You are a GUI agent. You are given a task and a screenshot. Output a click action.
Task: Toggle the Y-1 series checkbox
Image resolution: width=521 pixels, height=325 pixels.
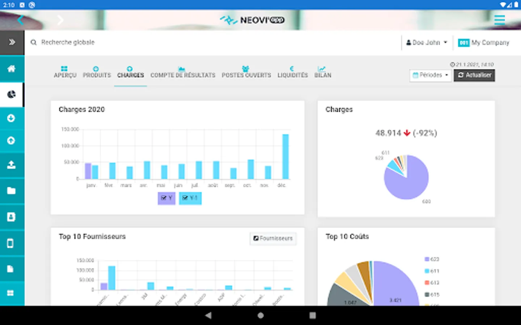[x=190, y=198]
